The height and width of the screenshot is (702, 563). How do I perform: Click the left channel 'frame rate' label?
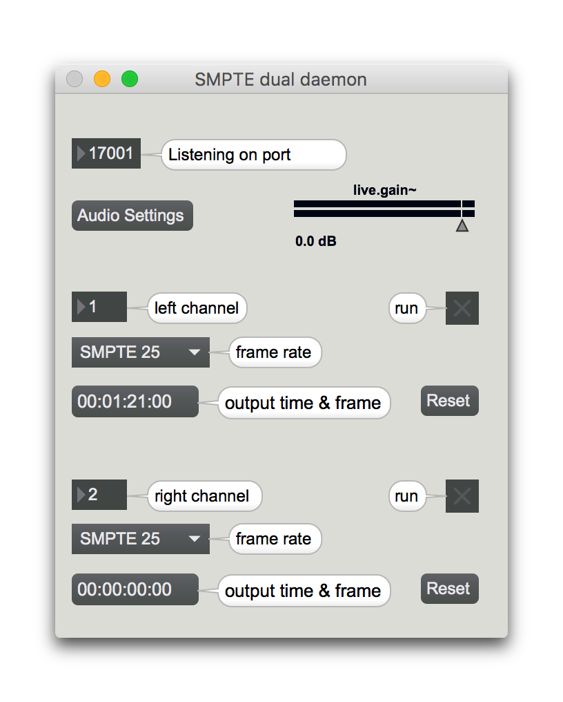coord(275,352)
